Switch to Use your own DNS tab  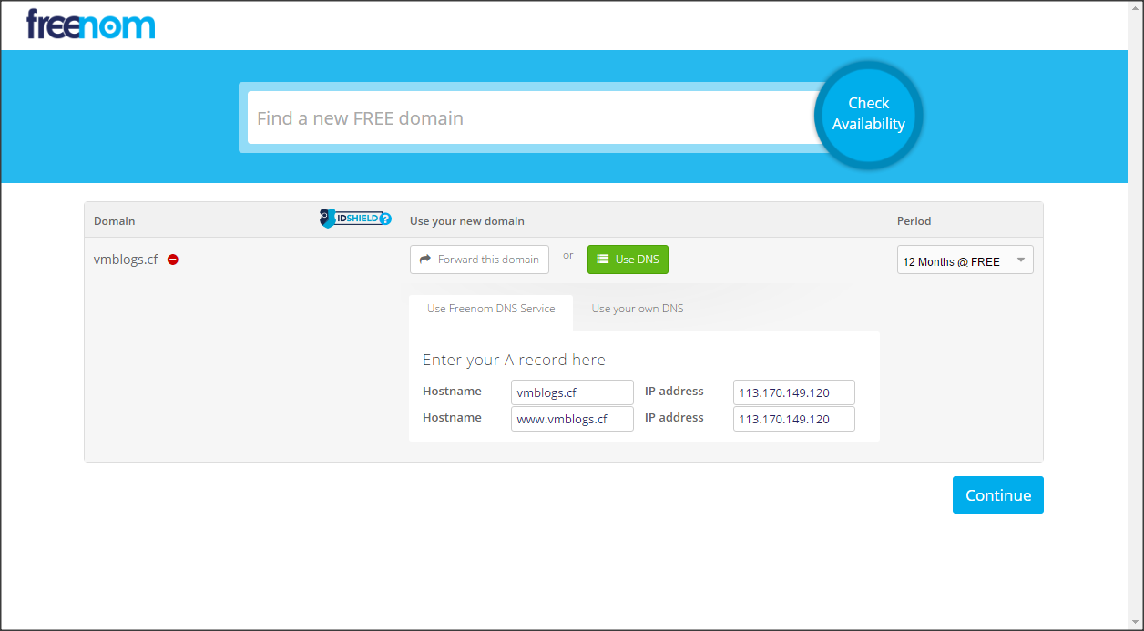click(637, 309)
